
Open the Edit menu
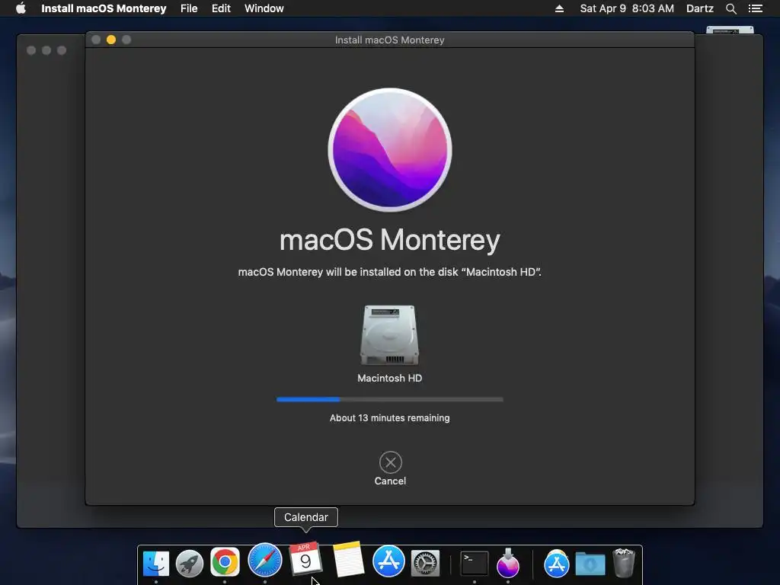pyautogui.click(x=221, y=8)
